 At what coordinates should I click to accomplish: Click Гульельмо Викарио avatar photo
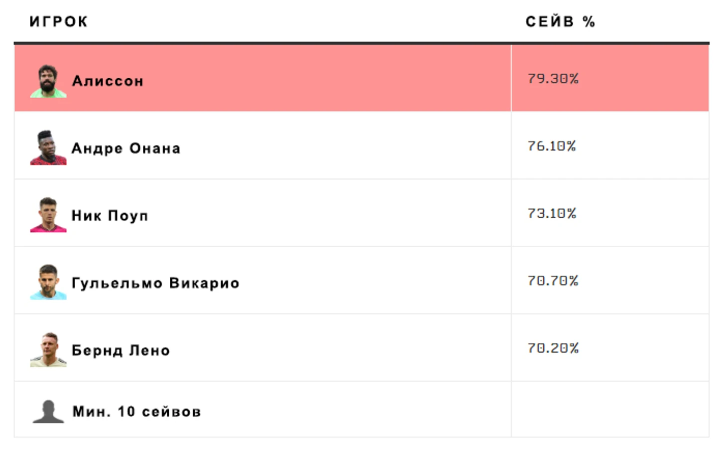(48, 282)
